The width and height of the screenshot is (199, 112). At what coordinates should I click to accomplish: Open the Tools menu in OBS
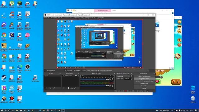point(90,18)
